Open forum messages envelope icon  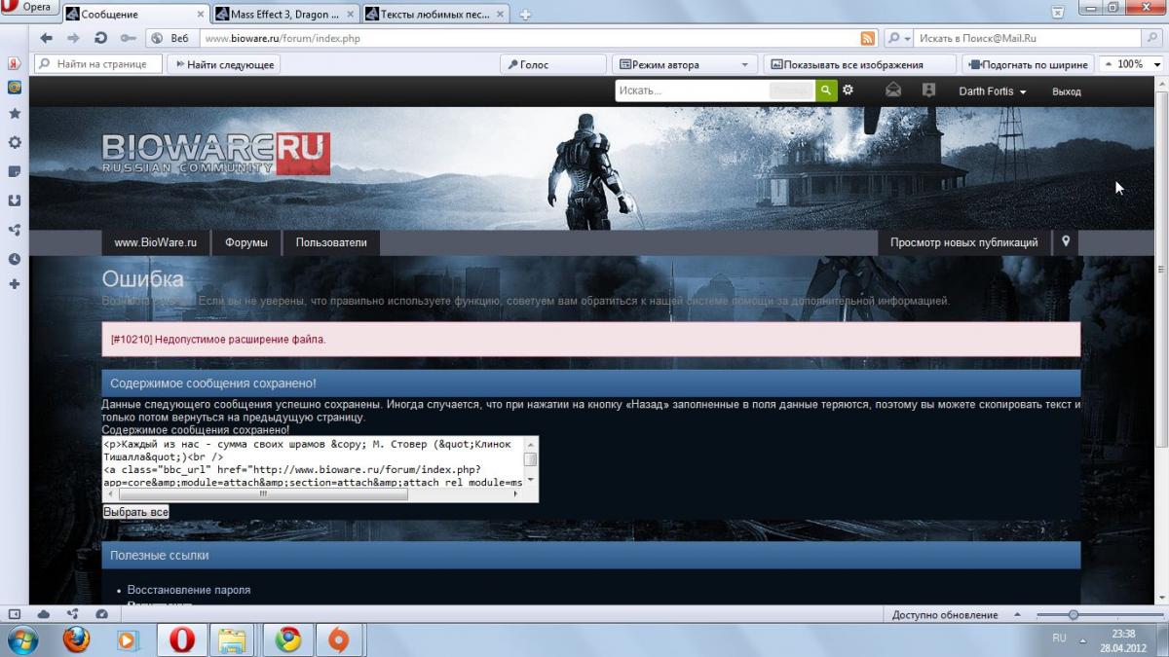[x=893, y=91]
